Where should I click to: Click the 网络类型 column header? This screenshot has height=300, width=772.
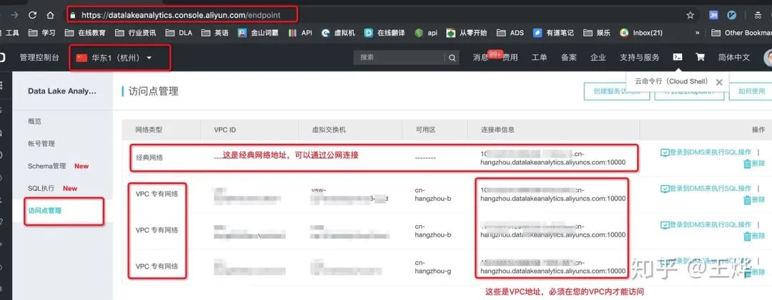coord(149,130)
